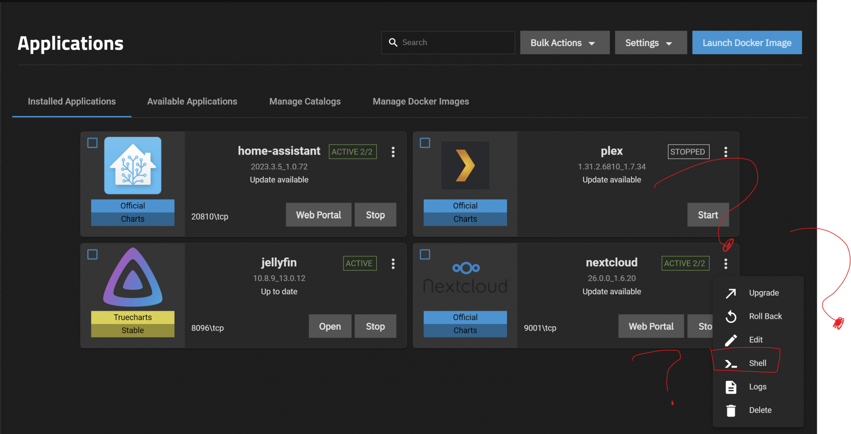
Task: Click nextcloud version 26.0.0_1.6.20
Action: pos(612,279)
